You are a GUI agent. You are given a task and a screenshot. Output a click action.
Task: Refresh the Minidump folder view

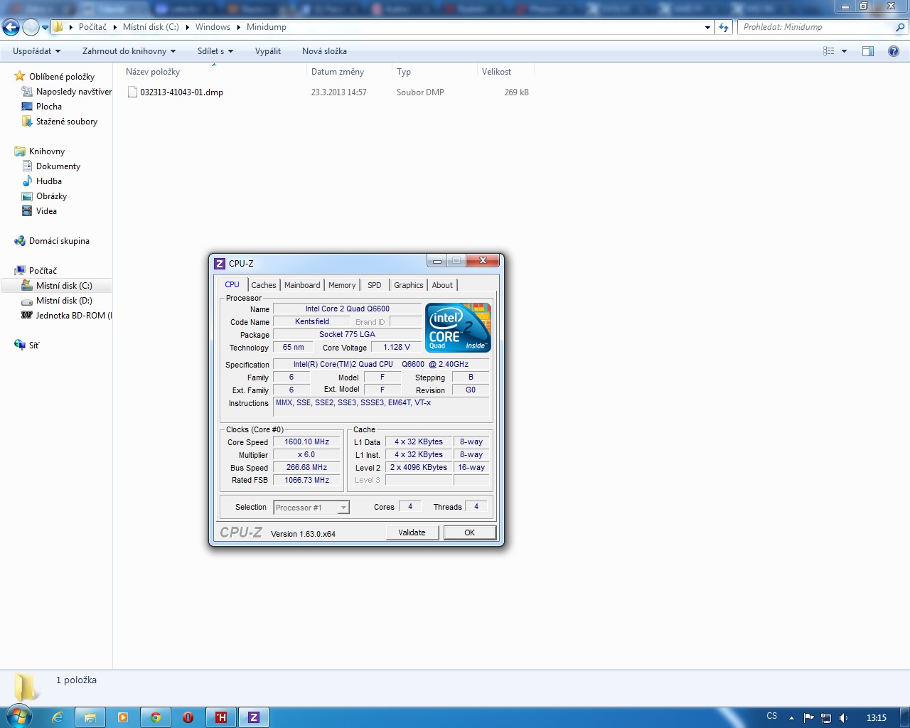724,27
